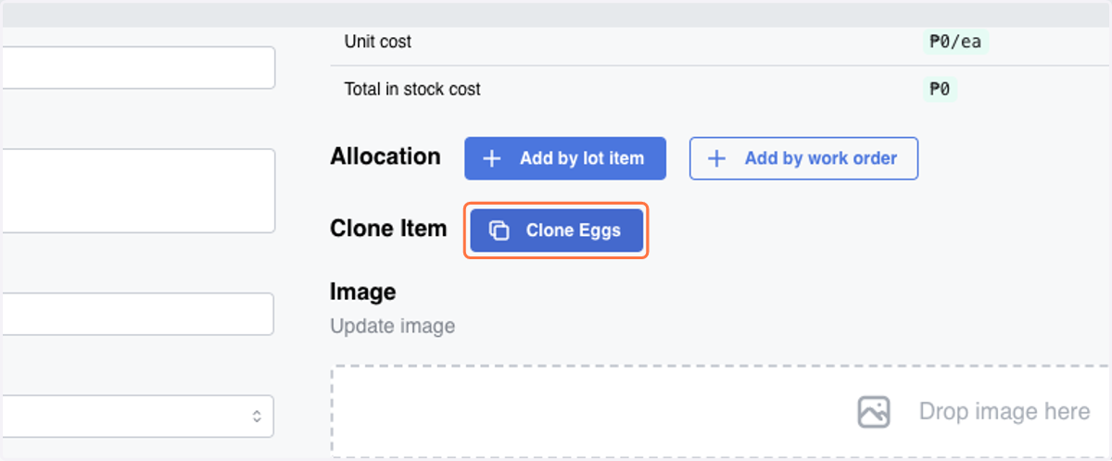Click the "Drop image here" upload area text
The height and width of the screenshot is (461, 1112).
pos(1005,412)
